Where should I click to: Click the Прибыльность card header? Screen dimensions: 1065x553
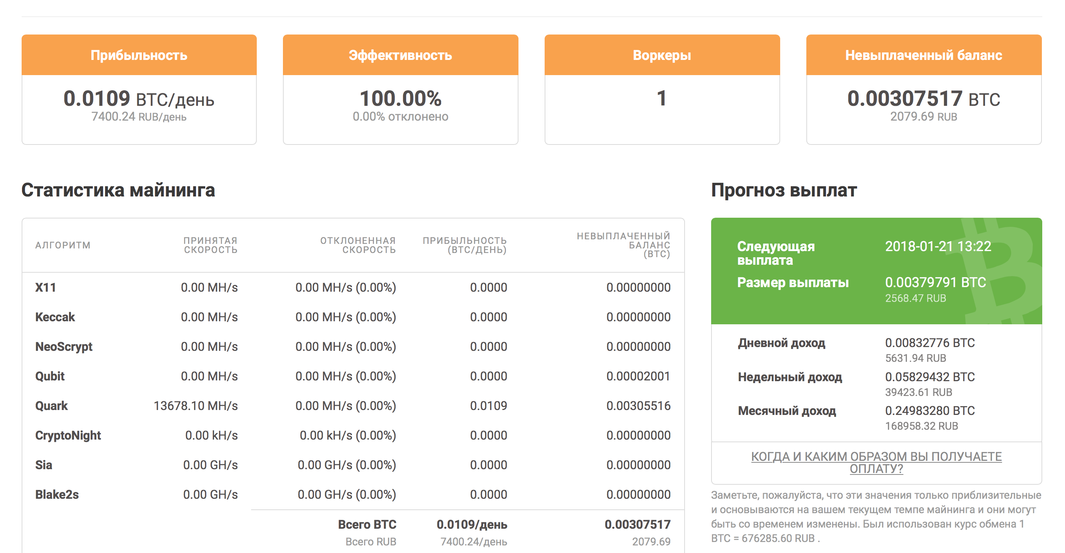tap(139, 55)
